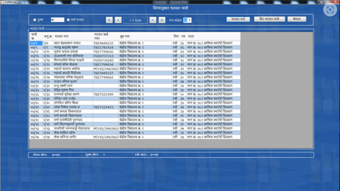Click the page number input field
This screenshot has width=340, height=191.
pos(135,20)
